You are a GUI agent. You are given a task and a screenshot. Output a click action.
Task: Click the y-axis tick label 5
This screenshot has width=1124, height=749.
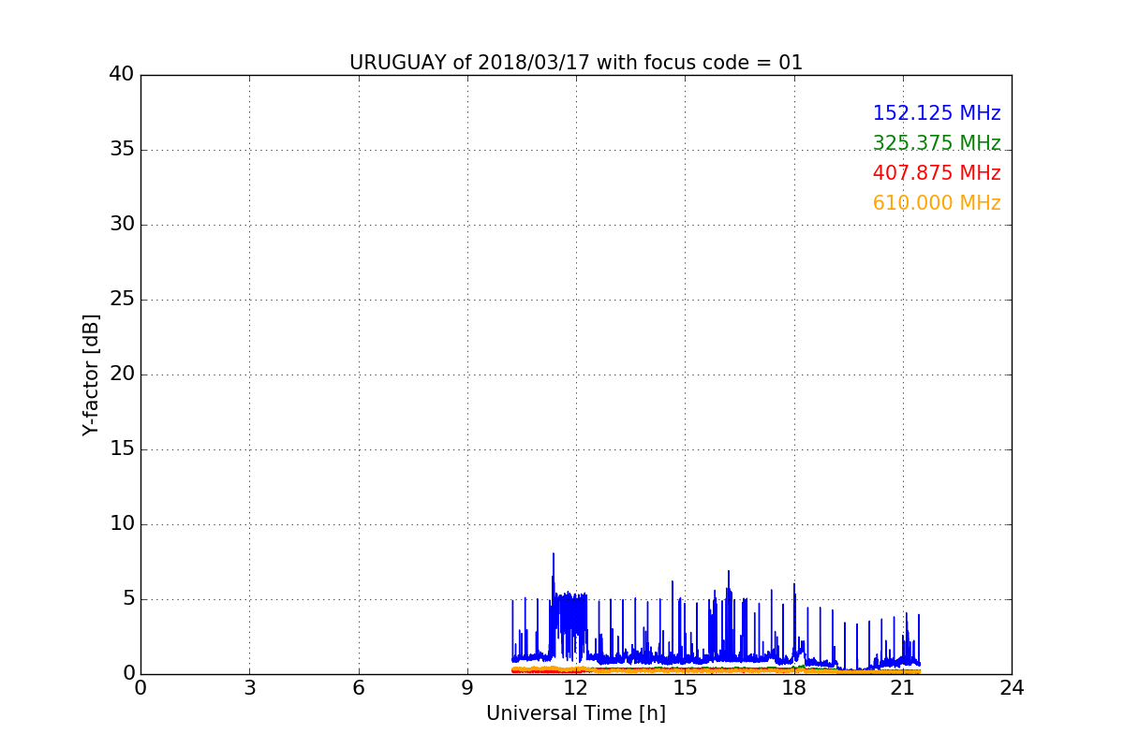[128, 599]
